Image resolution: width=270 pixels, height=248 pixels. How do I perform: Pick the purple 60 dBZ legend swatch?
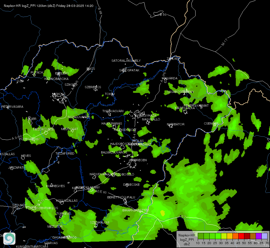pos(259,236)
